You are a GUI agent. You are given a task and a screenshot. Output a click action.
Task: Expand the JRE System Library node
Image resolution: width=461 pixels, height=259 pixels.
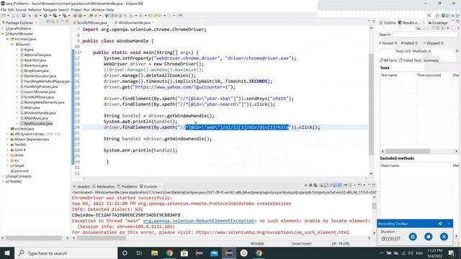[x=8, y=134]
